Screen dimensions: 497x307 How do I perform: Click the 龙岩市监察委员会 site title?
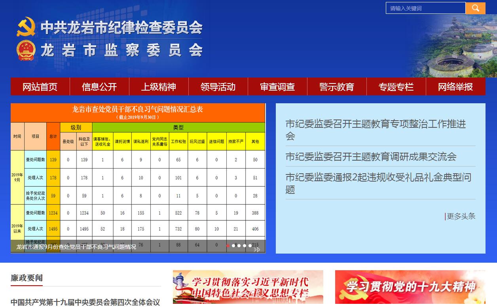coord(122,51)
